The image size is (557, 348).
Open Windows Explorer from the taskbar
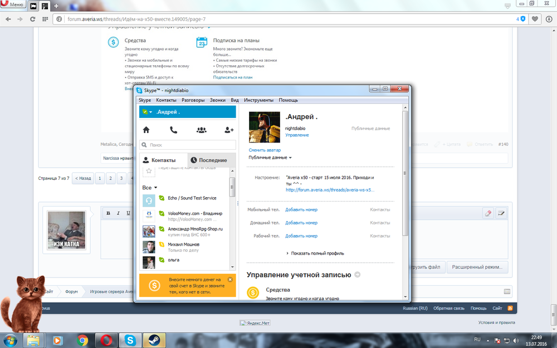[x=33, y=341]
